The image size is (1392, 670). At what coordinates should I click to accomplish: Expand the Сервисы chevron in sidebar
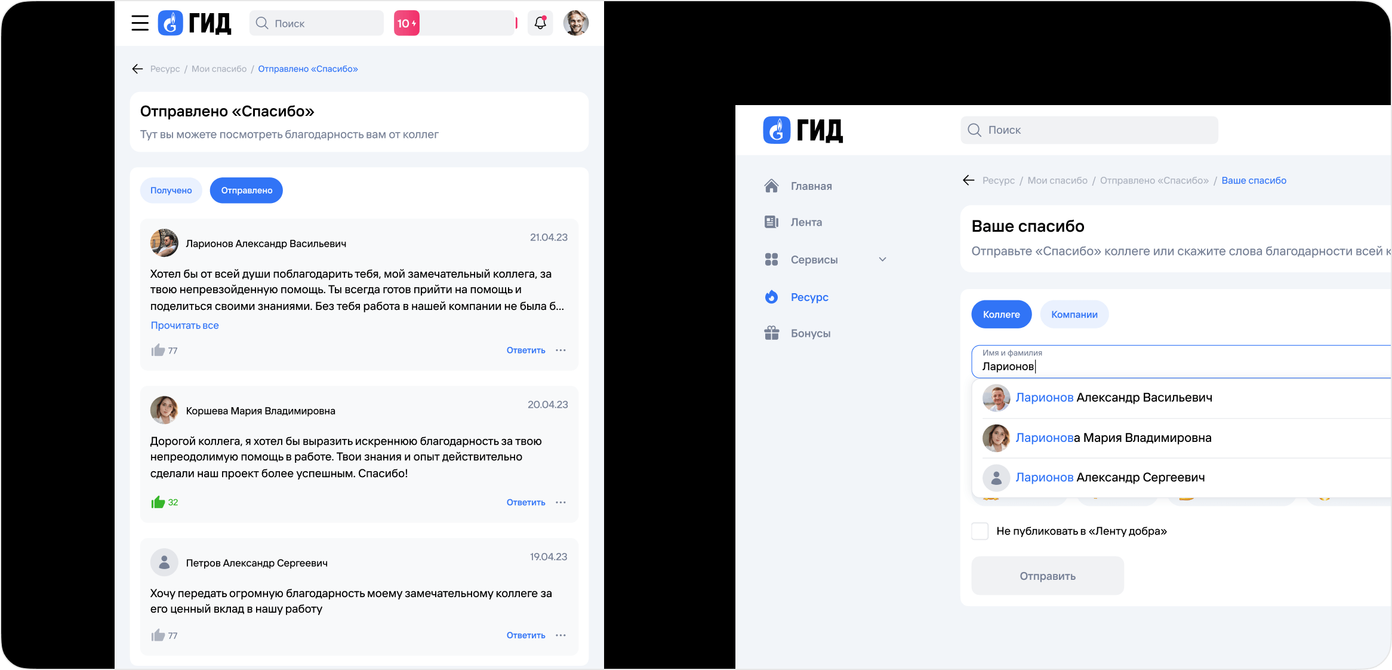[882, 260]
